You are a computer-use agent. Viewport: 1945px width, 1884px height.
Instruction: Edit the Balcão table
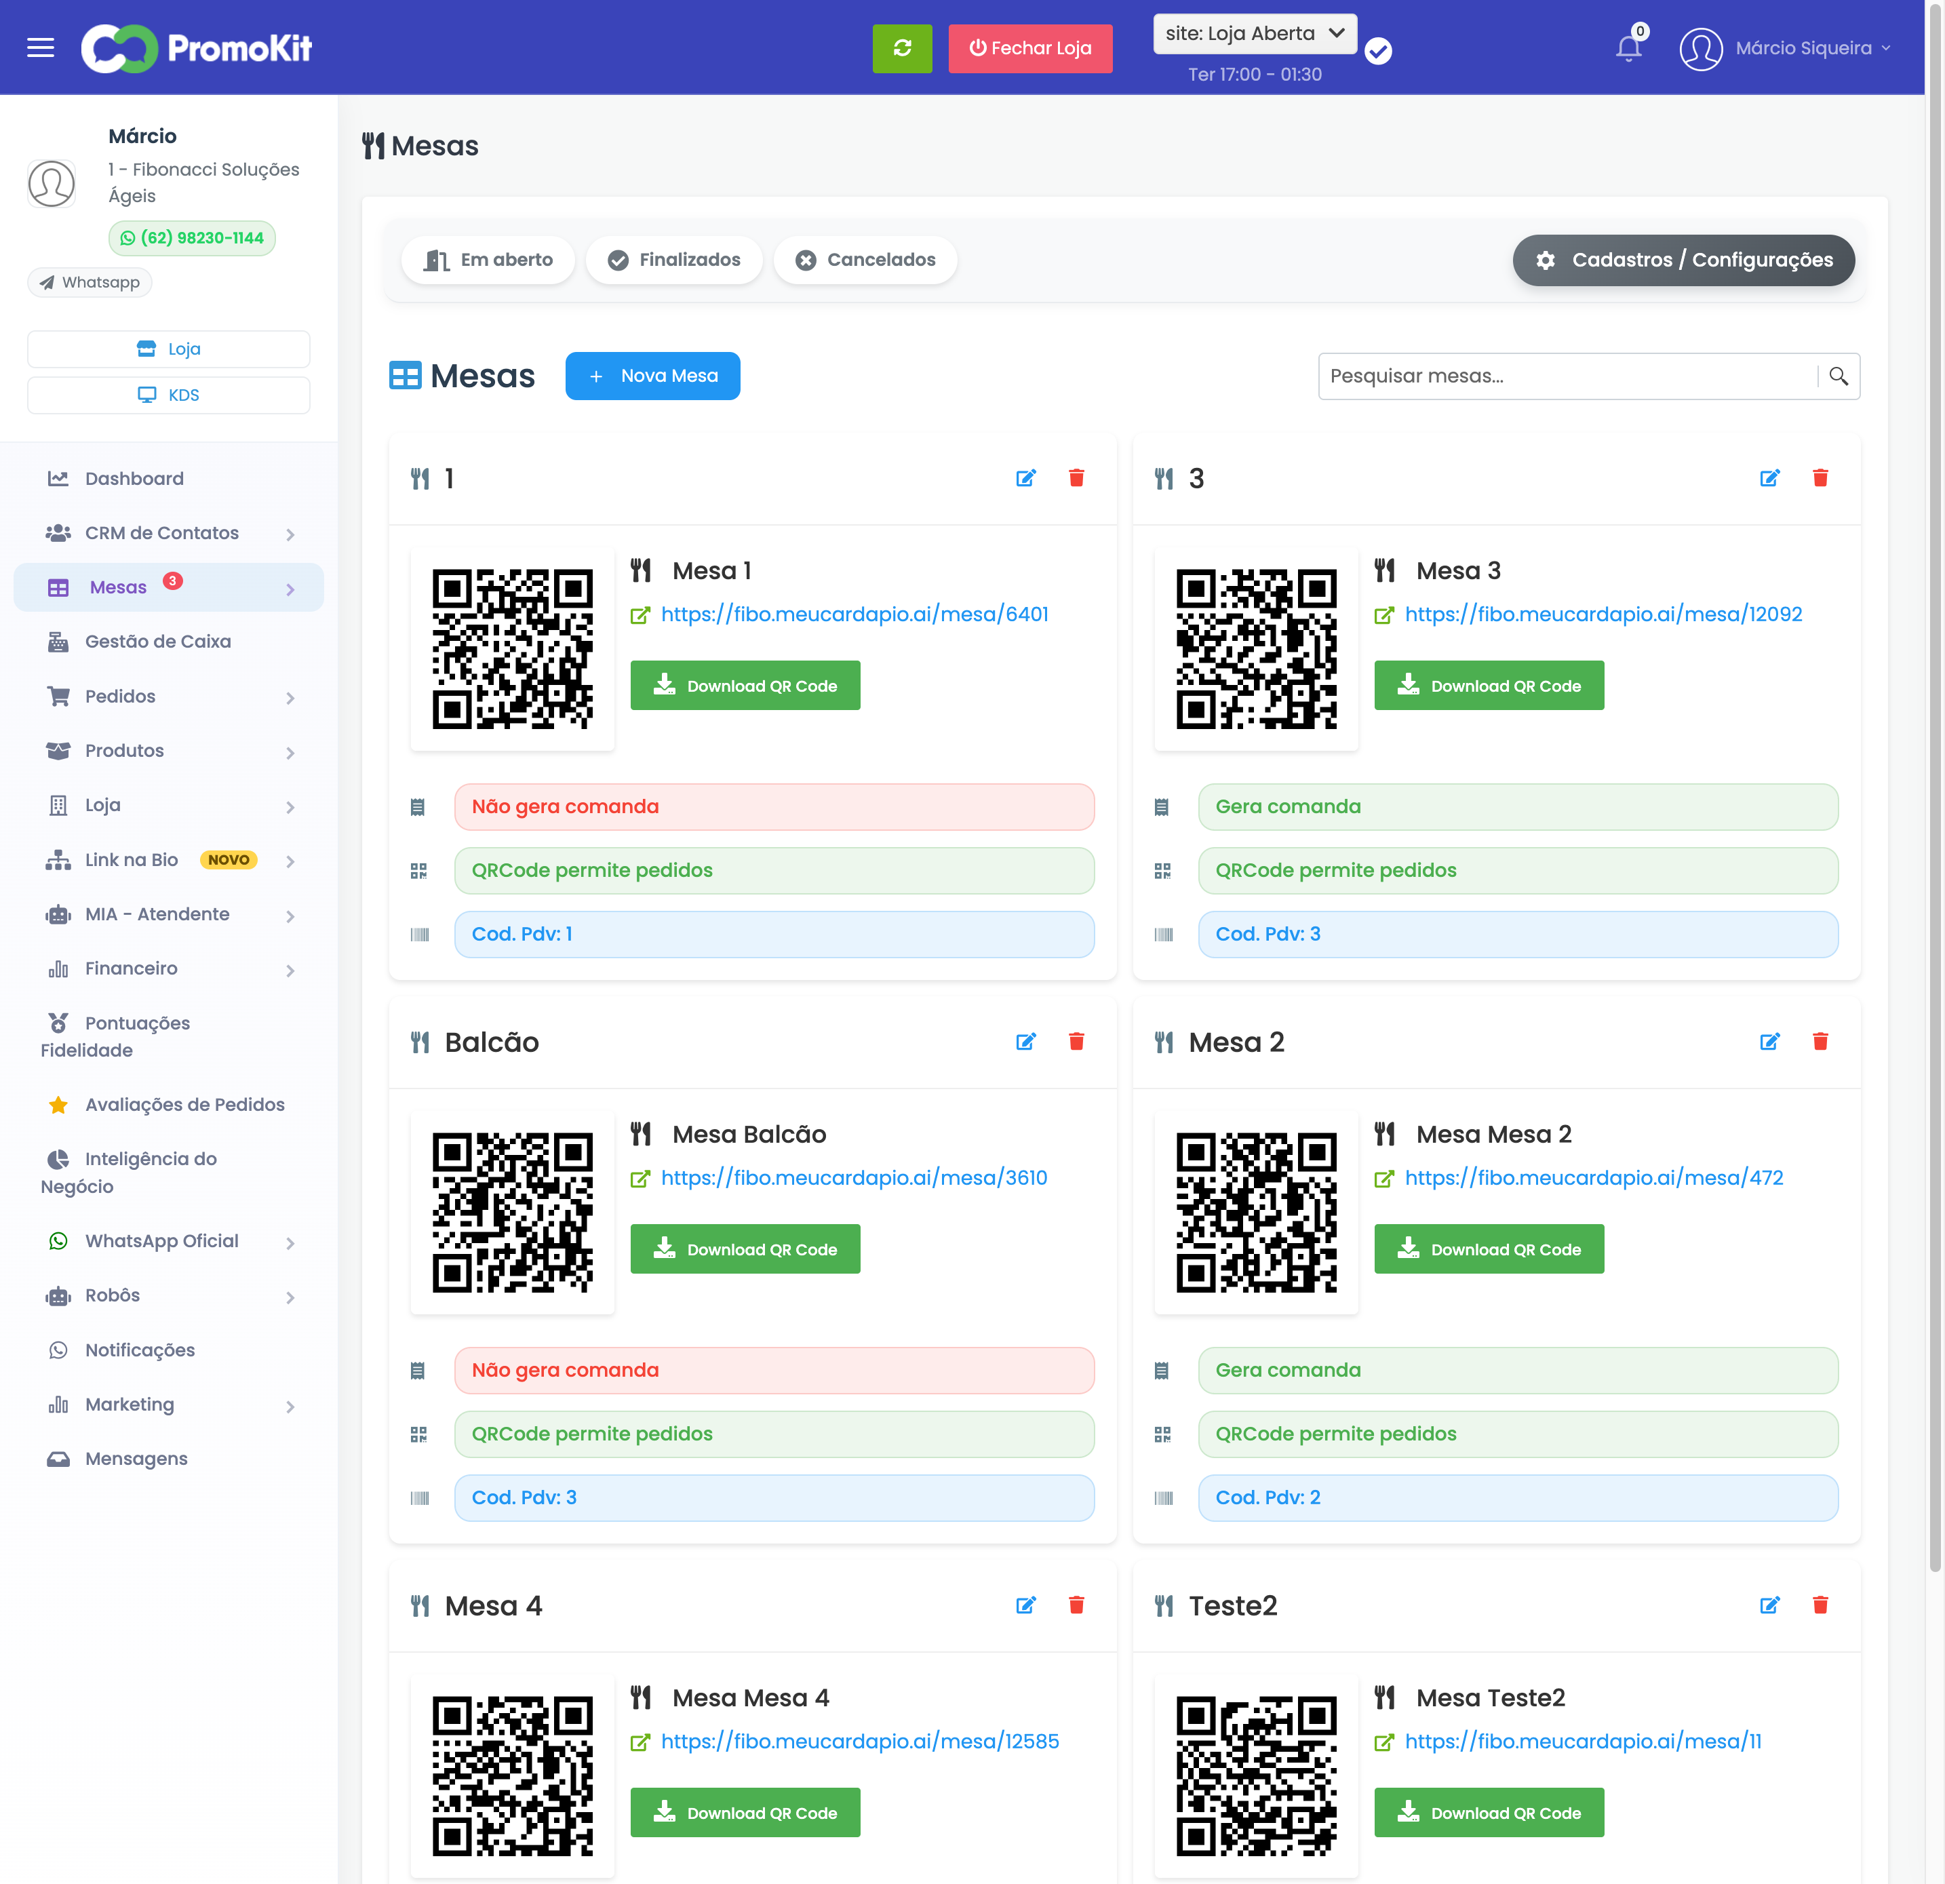tap(1026, 1042)
